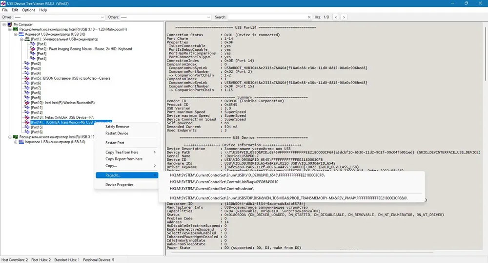Choose Copy Report from here

[127, 159]
